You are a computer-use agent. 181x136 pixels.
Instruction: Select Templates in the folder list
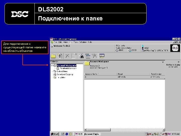pyautogui.click(x=61, y=77)
